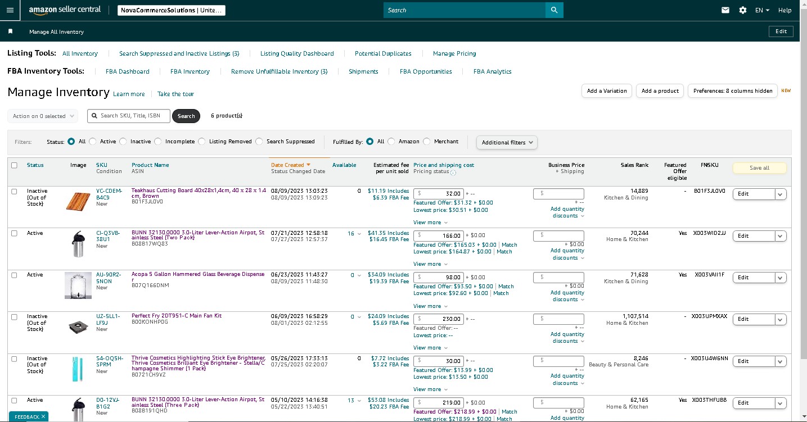Open Remove Unfulfillable Inventory

(x=279, y=71)
